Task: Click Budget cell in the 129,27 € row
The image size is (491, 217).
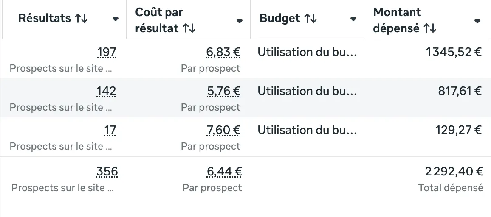Action: pyautogui.click(x=307, y=130)
